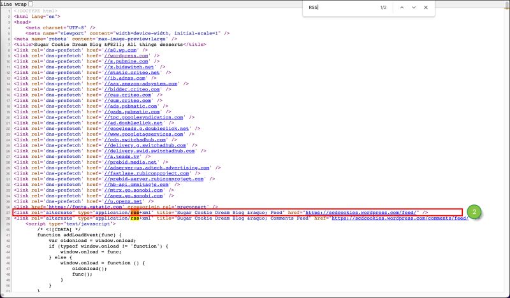Screen dimensions: 510x298
Task: Open the //tpc.googlesyndication.com link
Action: click(144, 117)
